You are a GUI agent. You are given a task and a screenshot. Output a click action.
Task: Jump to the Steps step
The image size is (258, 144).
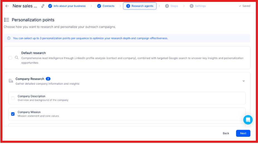click(172, 6)
